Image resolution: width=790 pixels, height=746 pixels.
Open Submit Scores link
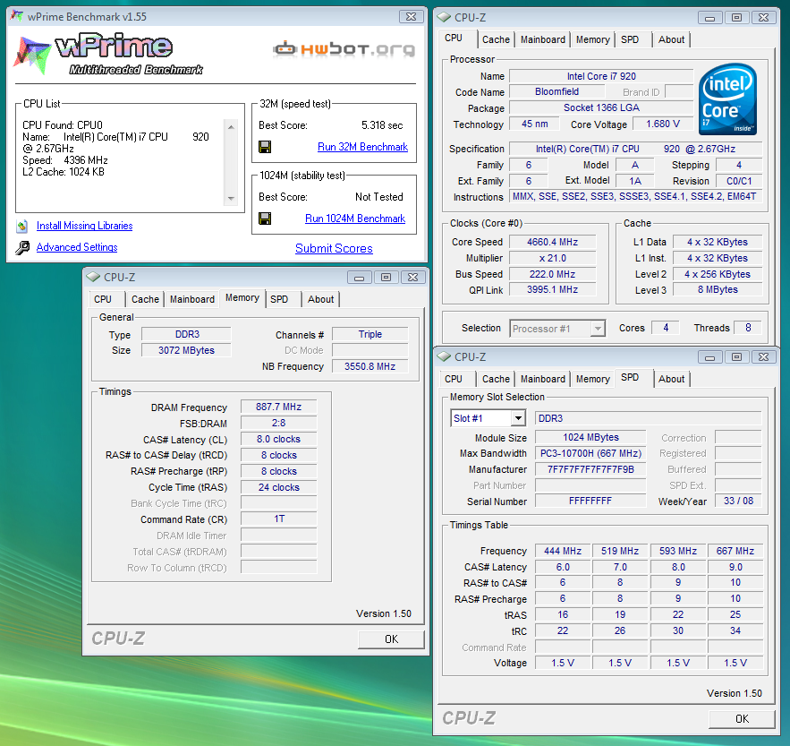pos(334,248)
